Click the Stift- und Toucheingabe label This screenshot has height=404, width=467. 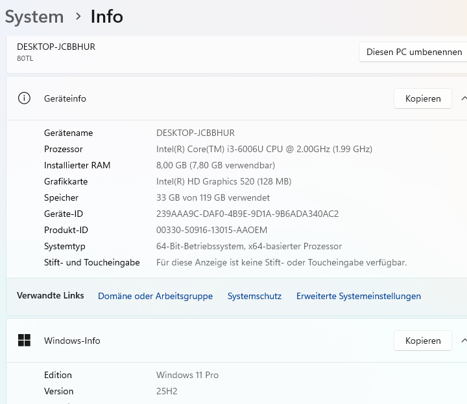(x=91, y=262)
